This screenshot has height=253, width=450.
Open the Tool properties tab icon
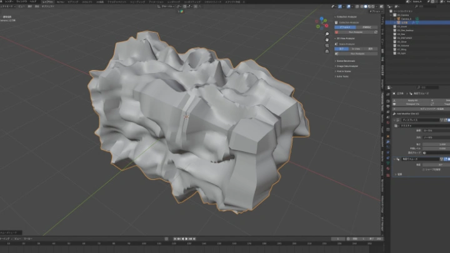coord(388,95)
